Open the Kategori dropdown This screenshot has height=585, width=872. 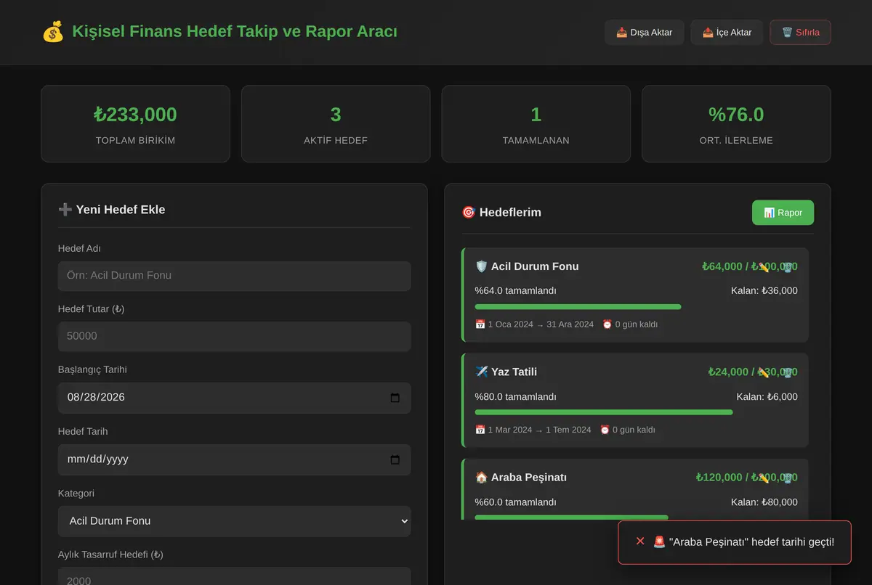tap(234, 521)
